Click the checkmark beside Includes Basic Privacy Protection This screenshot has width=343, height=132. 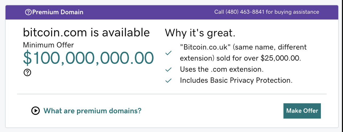click(x=168, y=81)
